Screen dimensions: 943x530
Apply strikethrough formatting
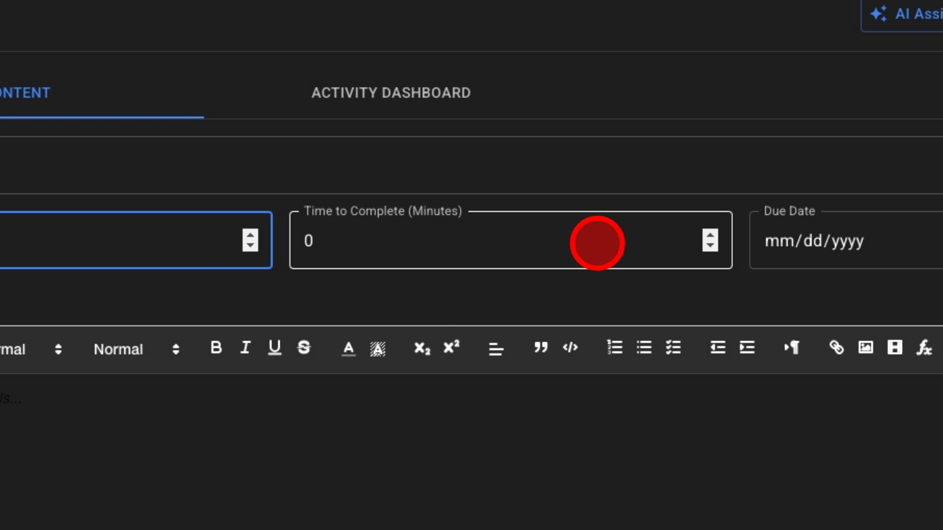click(304, 347)
